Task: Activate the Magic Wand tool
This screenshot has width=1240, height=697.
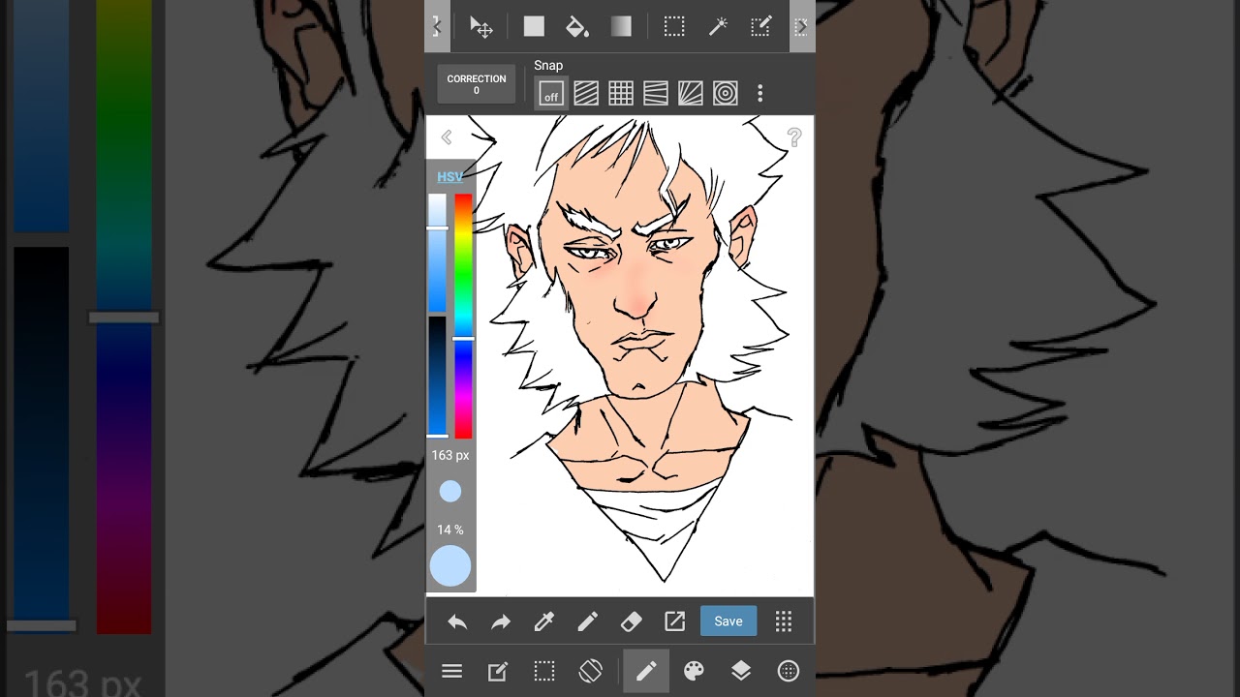Action: point(718,27)
